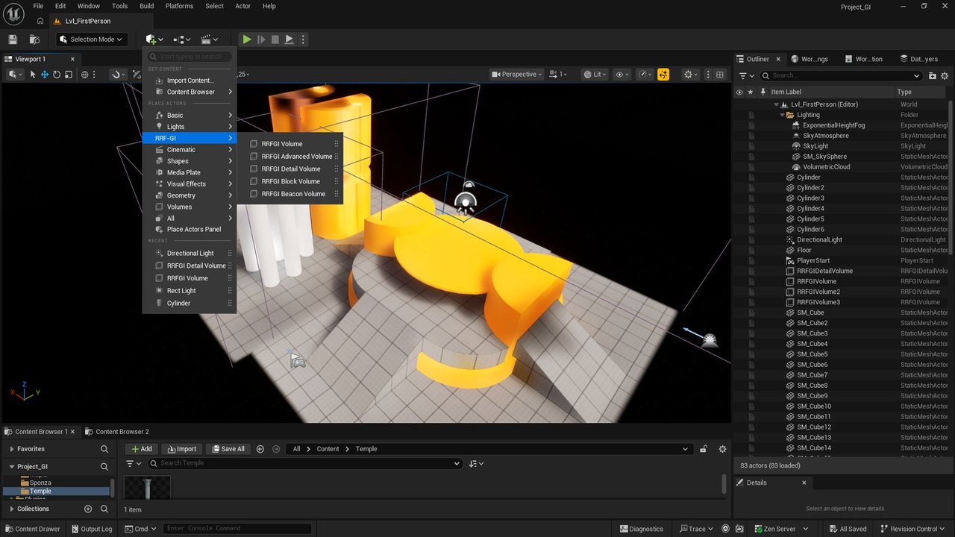The image size is (955, 537).
Task: Tick the RRFGI Volume checkbox in submenu
Action: click(x=254, y=144)
